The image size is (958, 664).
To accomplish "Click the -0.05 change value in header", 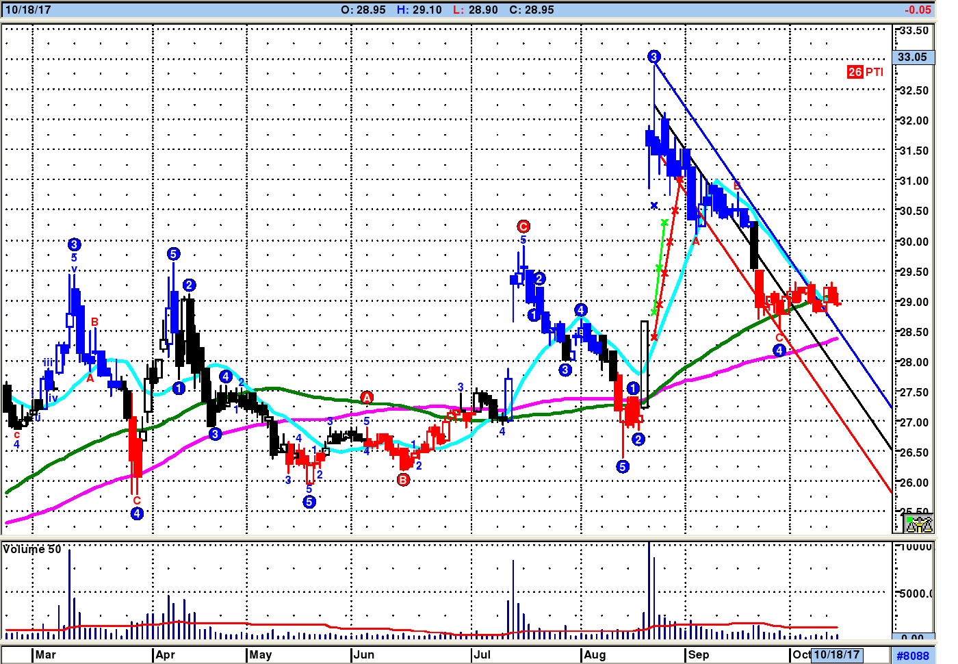I will [x=918, y=10].
